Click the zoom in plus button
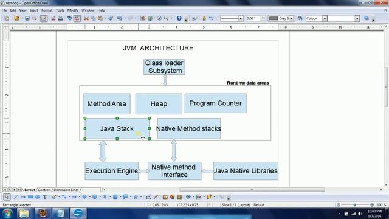 (371, 205)
